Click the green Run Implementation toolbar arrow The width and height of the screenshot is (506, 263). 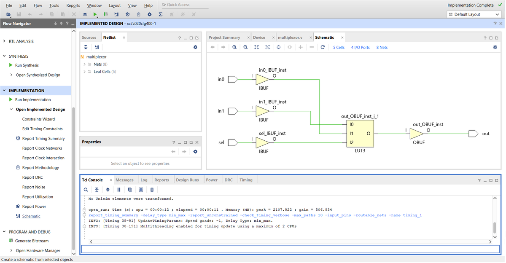(x=95, y=14)
